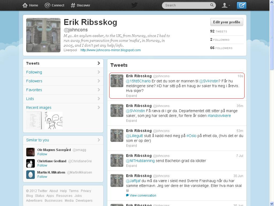Click the vertical scrollbar thumb

pyautogui.click(x=272, y=37)
